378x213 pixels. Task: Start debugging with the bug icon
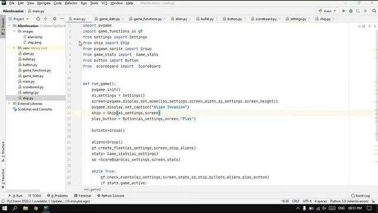[x=351, y=11]
